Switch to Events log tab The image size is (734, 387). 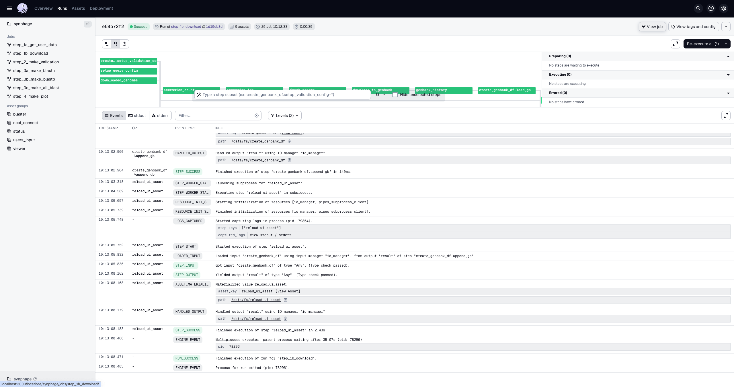114,116
